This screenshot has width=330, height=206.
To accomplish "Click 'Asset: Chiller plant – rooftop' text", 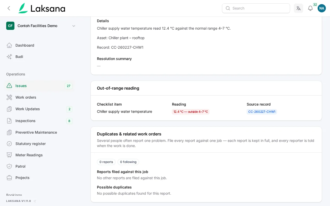I will point(121,38).
